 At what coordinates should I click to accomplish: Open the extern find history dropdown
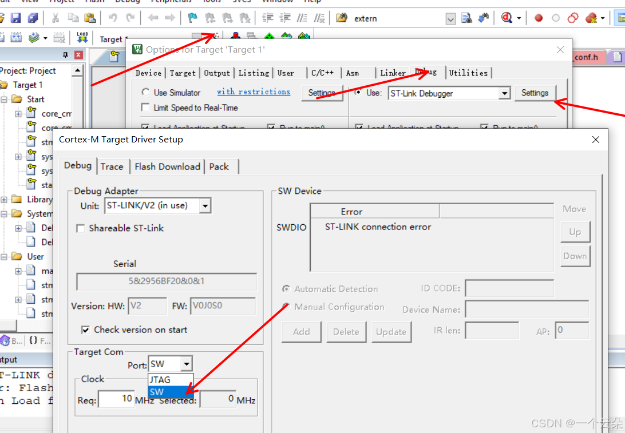tap(450, 18)
